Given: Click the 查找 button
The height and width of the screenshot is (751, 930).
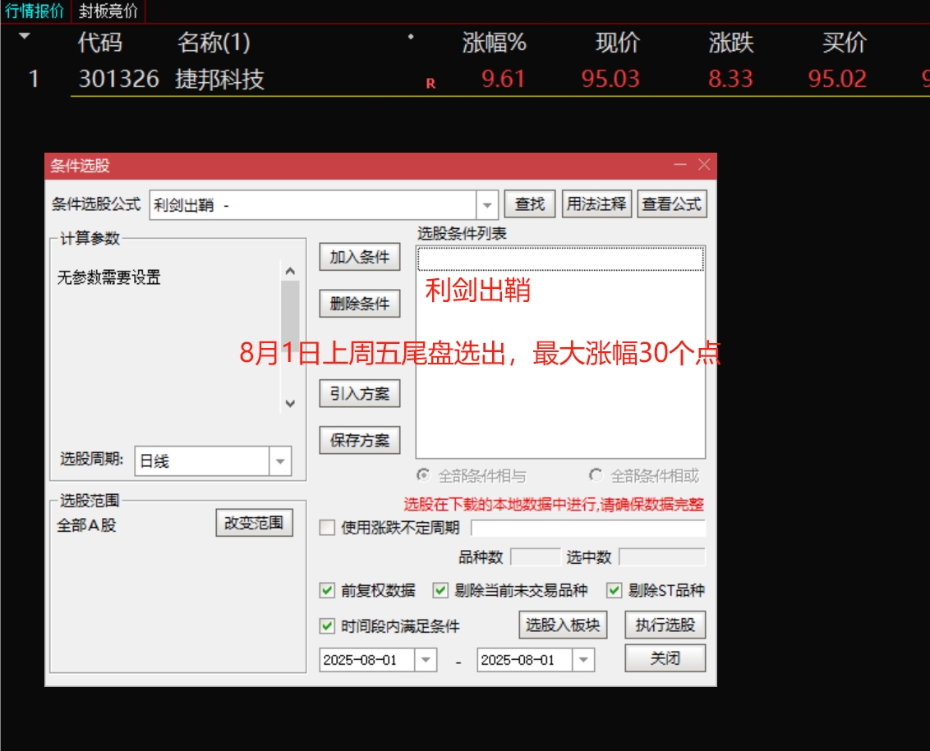Looking at the screenshot, I should (x=530, y=204).
